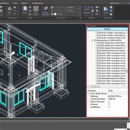130x130 pixels.
Task: Click the block attribute icon beside Insert
Action: click(30, 7)
